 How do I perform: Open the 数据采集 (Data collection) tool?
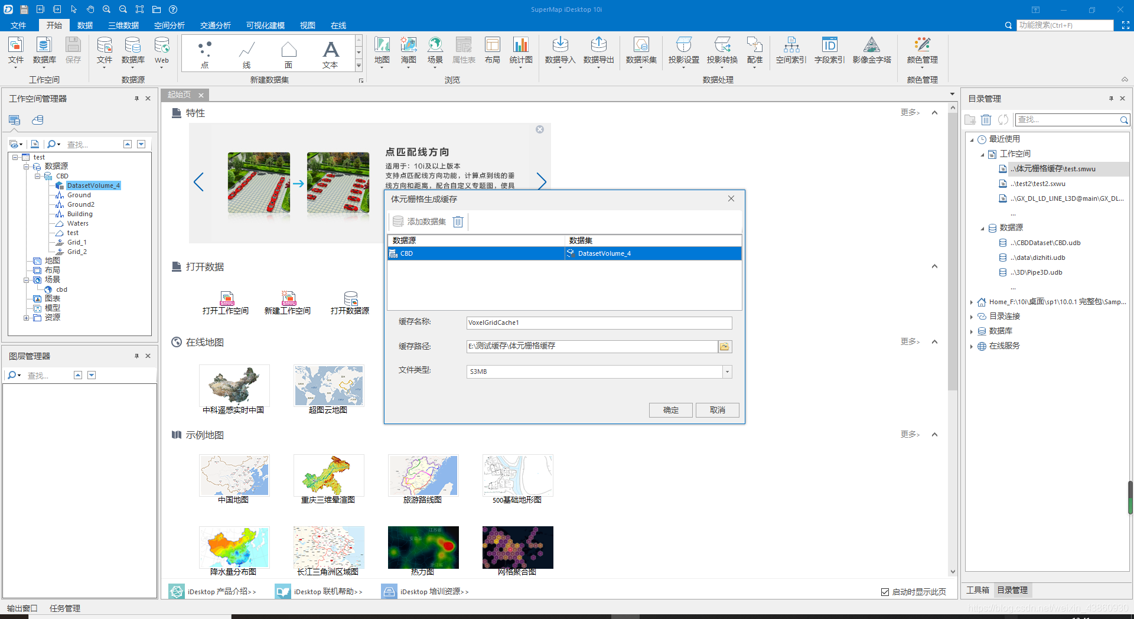click(x=641, y=51)
